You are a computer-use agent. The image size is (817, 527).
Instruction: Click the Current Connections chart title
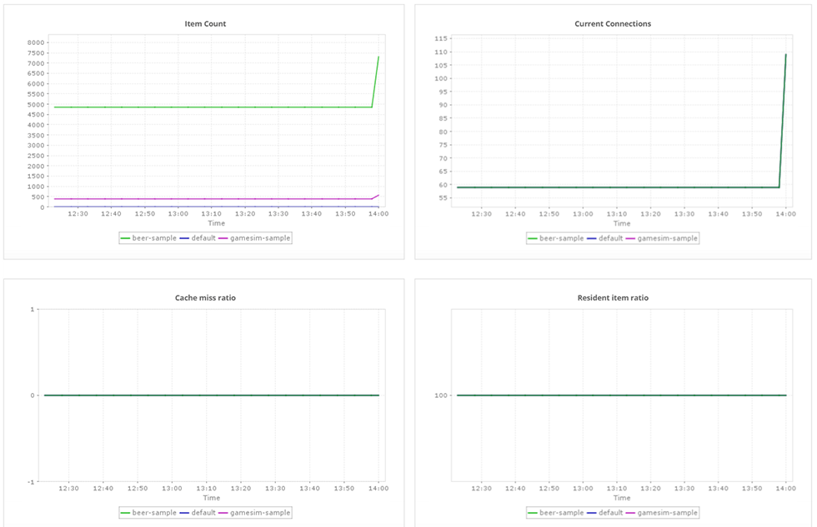click(x=613, y=24)
